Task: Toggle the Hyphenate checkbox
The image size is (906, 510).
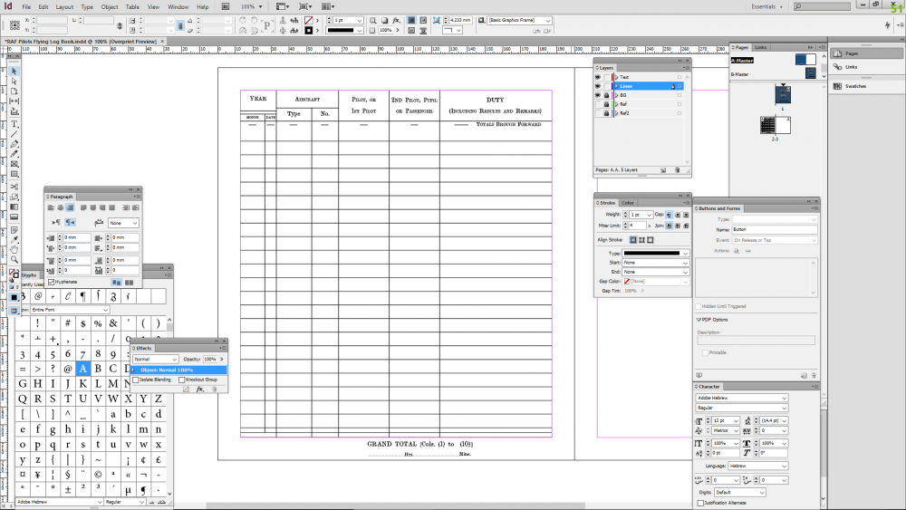Action: [x=51, y=282]
